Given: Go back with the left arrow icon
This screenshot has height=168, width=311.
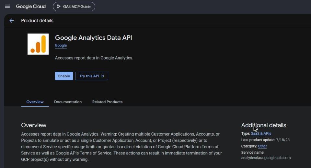Looking at the screenshot, I should 12,21.
